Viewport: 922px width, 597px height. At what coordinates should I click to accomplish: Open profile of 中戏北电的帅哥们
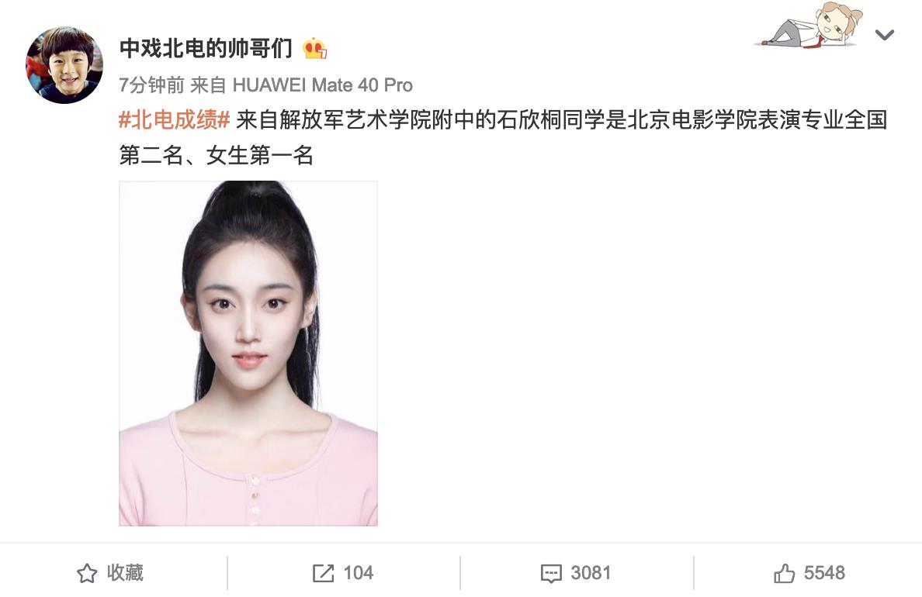(206, 48)
